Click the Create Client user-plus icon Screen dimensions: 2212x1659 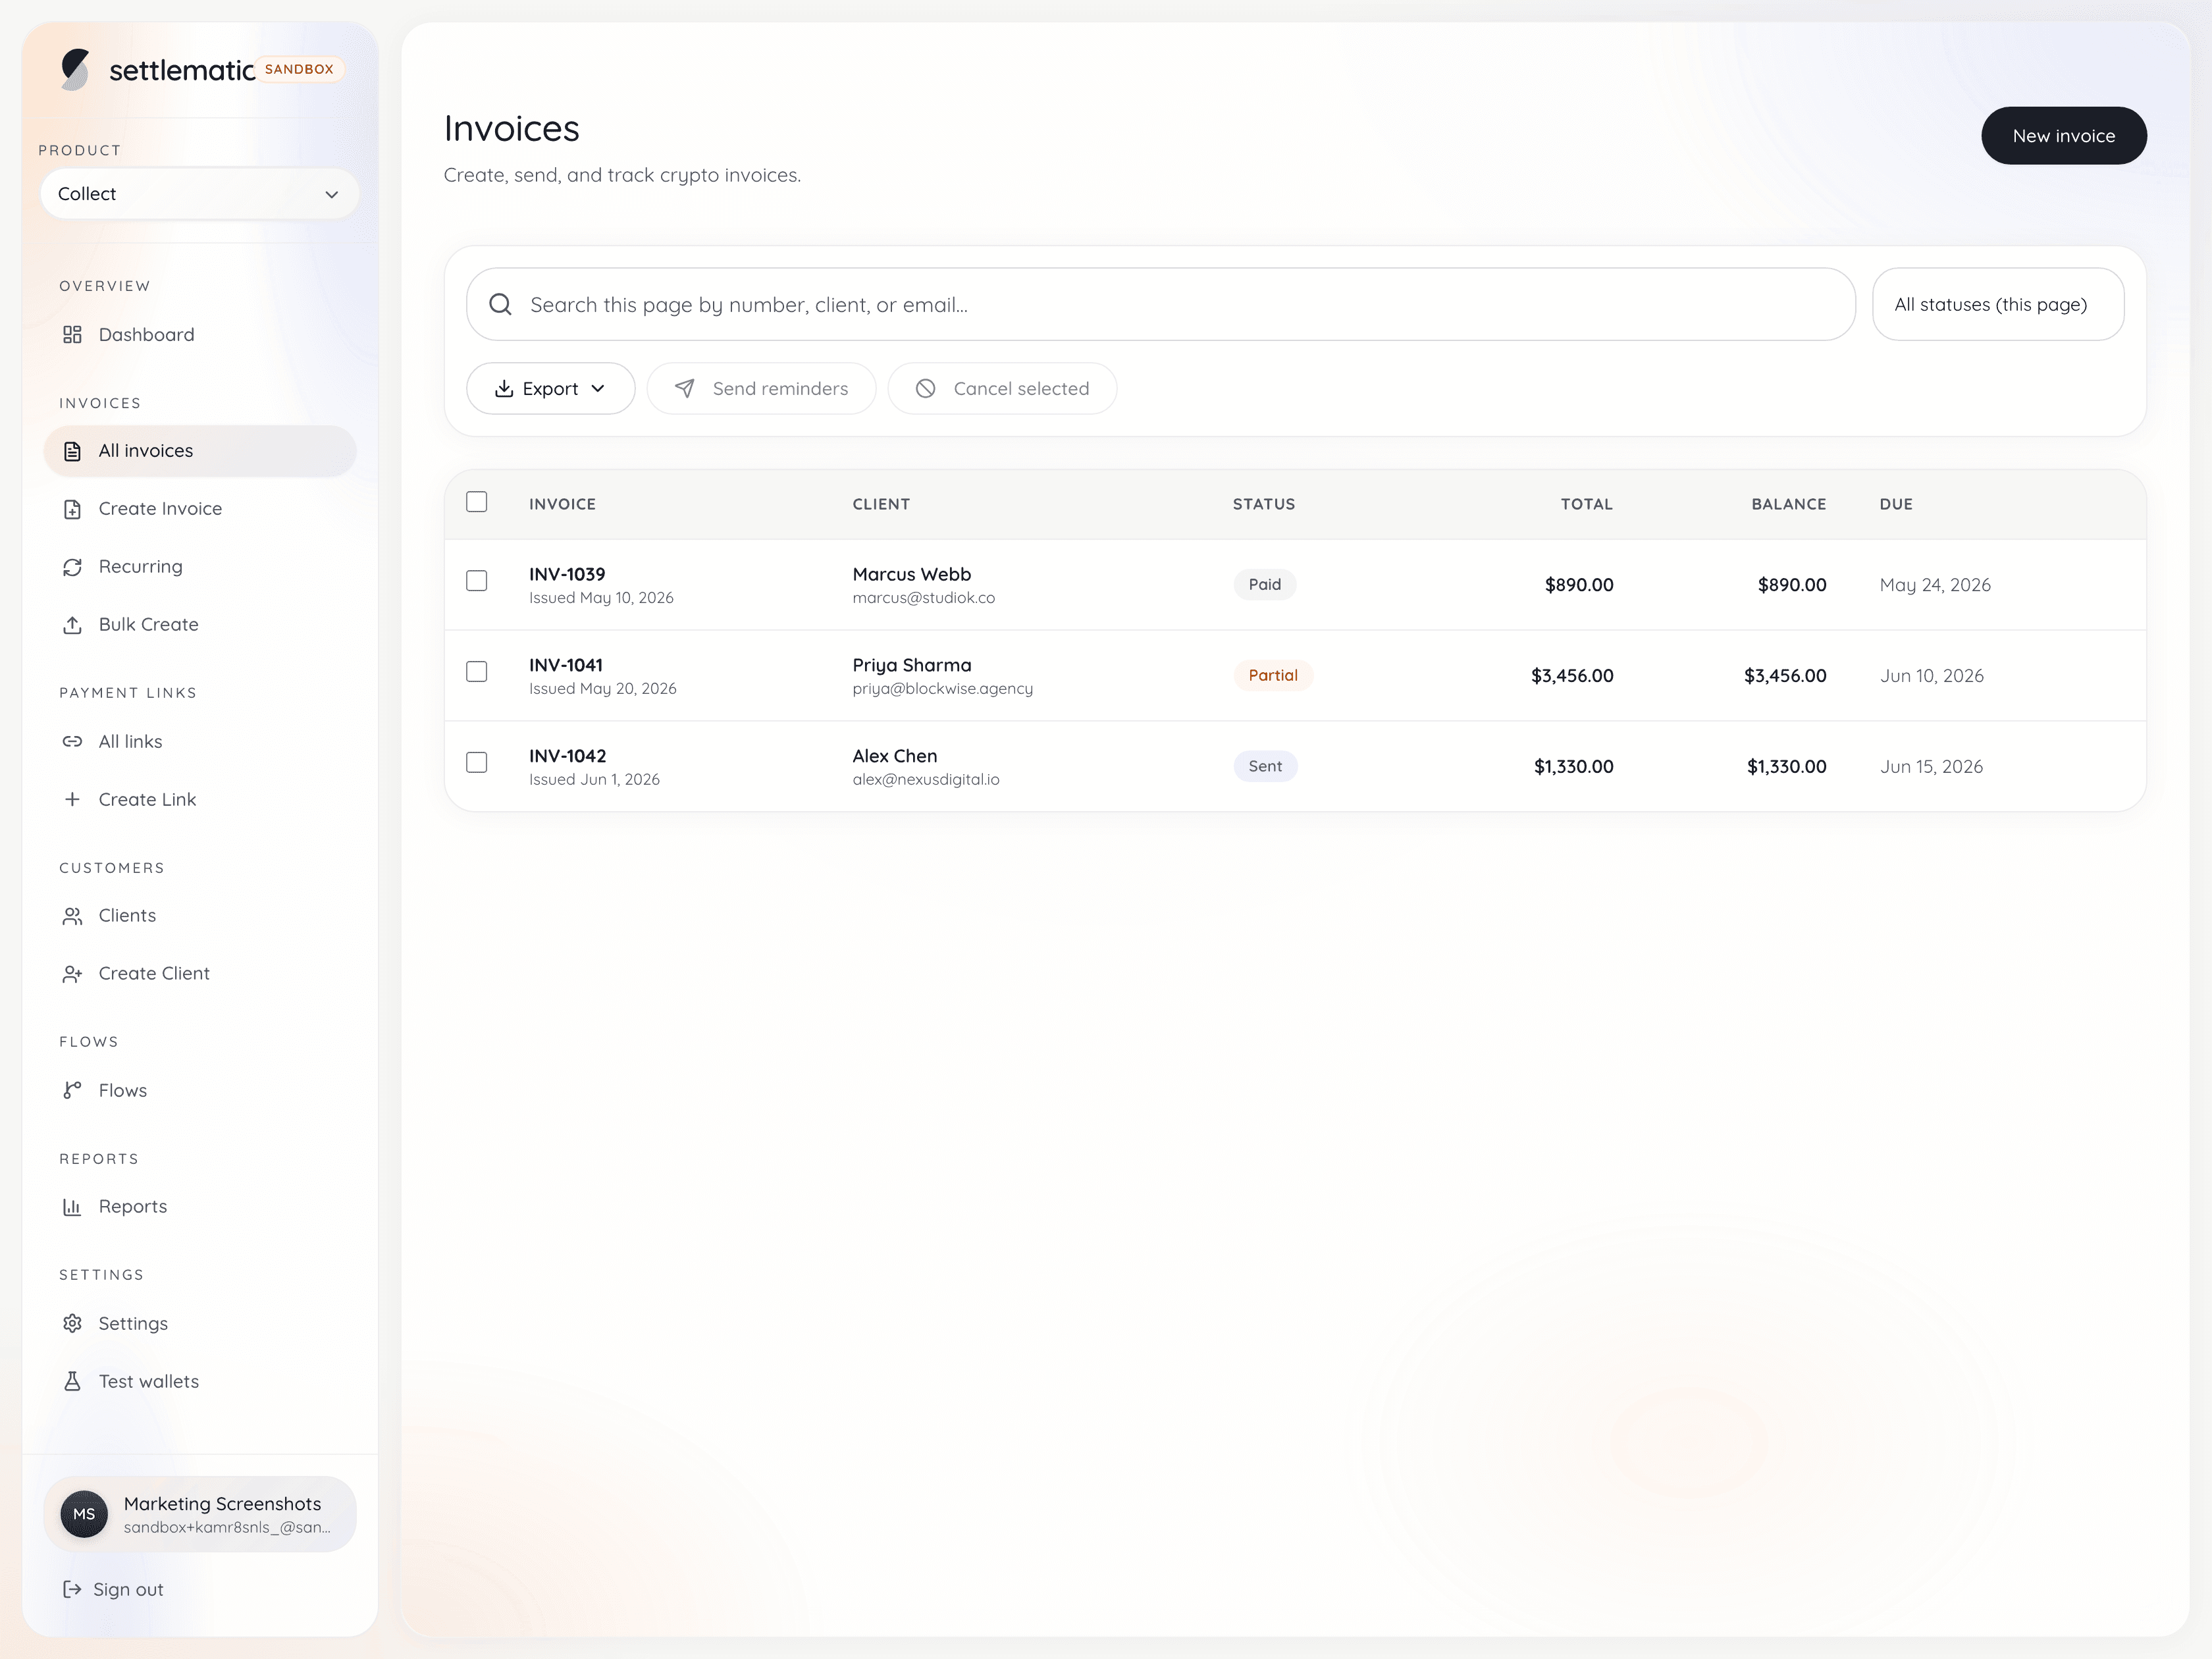[x=72, y=974]
